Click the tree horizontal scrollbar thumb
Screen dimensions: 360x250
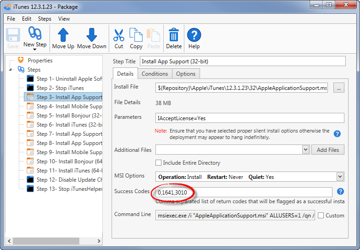(x=46, y=241)
